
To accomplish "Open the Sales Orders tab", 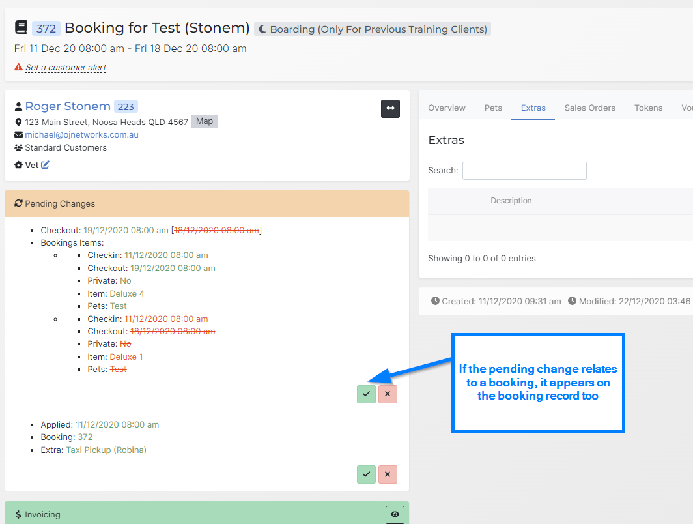I will pyautogui.click(x=589, y=108).
